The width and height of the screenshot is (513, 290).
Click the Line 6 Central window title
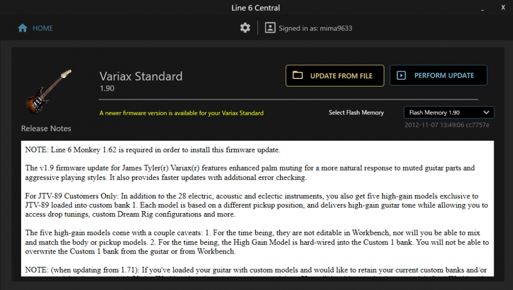pyautogui.click(x=255, y=8)
